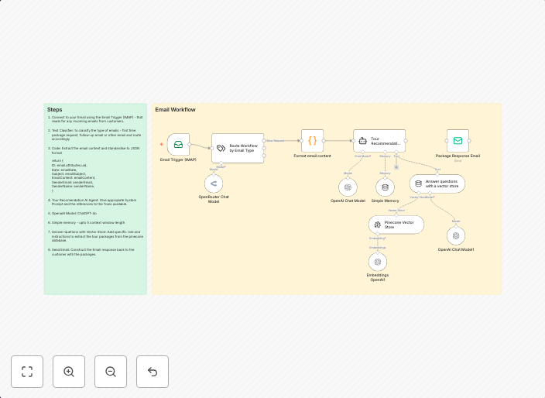545x398 pixels.
Task: Select Answer questions with a vector store node
Action: coord(437,184)
